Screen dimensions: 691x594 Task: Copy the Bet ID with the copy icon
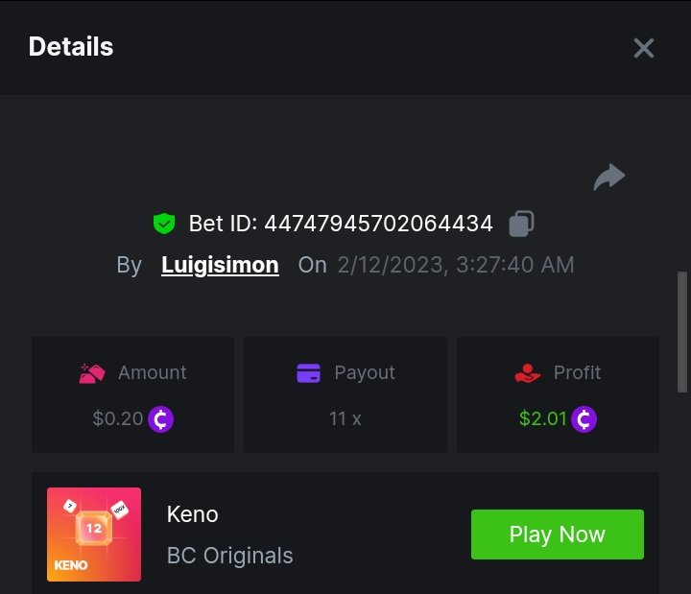point(521,224)
